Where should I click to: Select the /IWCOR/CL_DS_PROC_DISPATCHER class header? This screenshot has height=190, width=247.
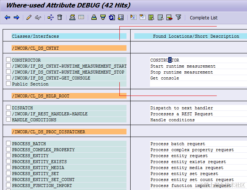(x=69, y=132)
